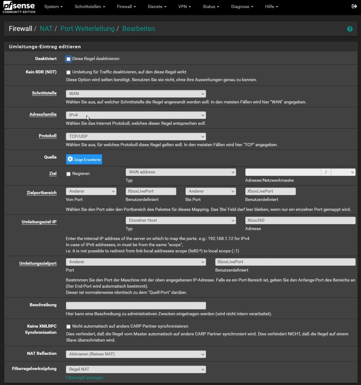361x385 pixels.
Task: Tick the CARP sync exclusion checkbox
Action: pos(69,327)
